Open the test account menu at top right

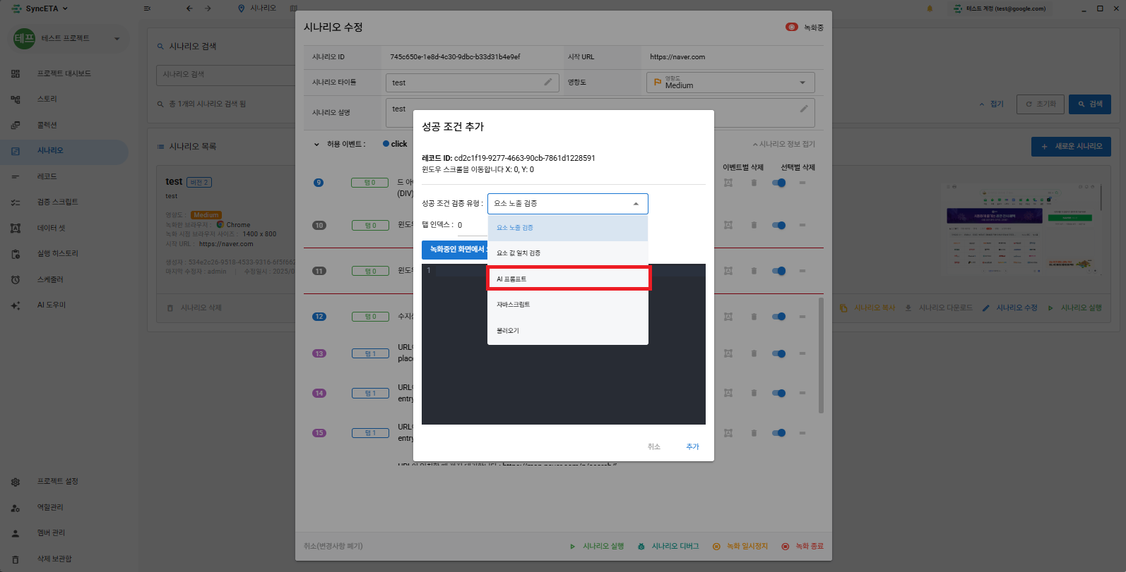click(x=1000, y=8)
